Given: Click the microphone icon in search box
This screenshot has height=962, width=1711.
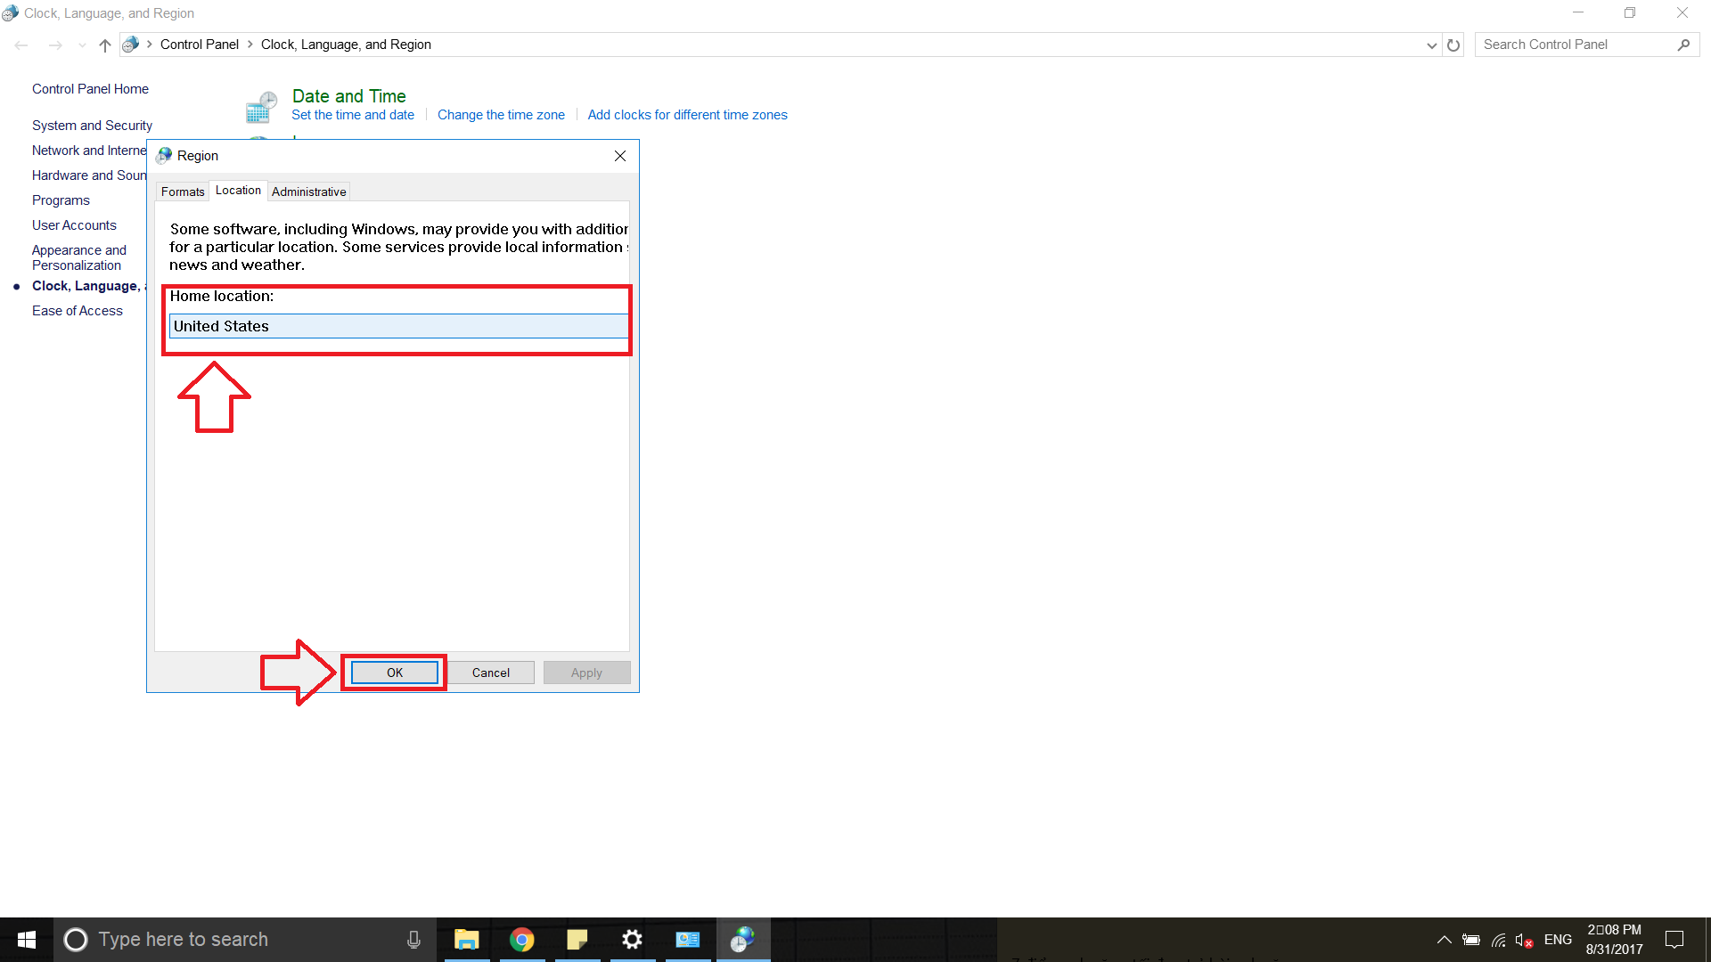Looking at the screenshot, I should (413, 940).
